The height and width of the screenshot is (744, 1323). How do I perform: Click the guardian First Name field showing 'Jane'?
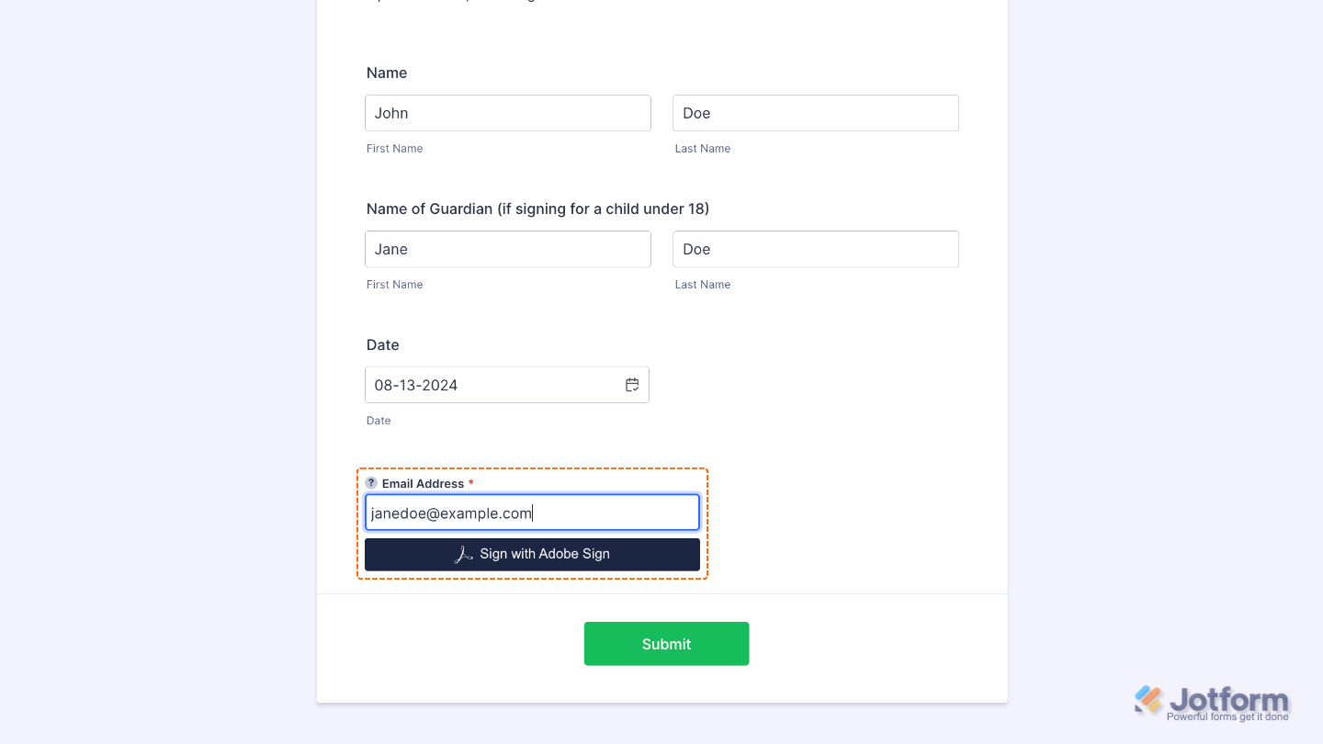click(507, 249)
